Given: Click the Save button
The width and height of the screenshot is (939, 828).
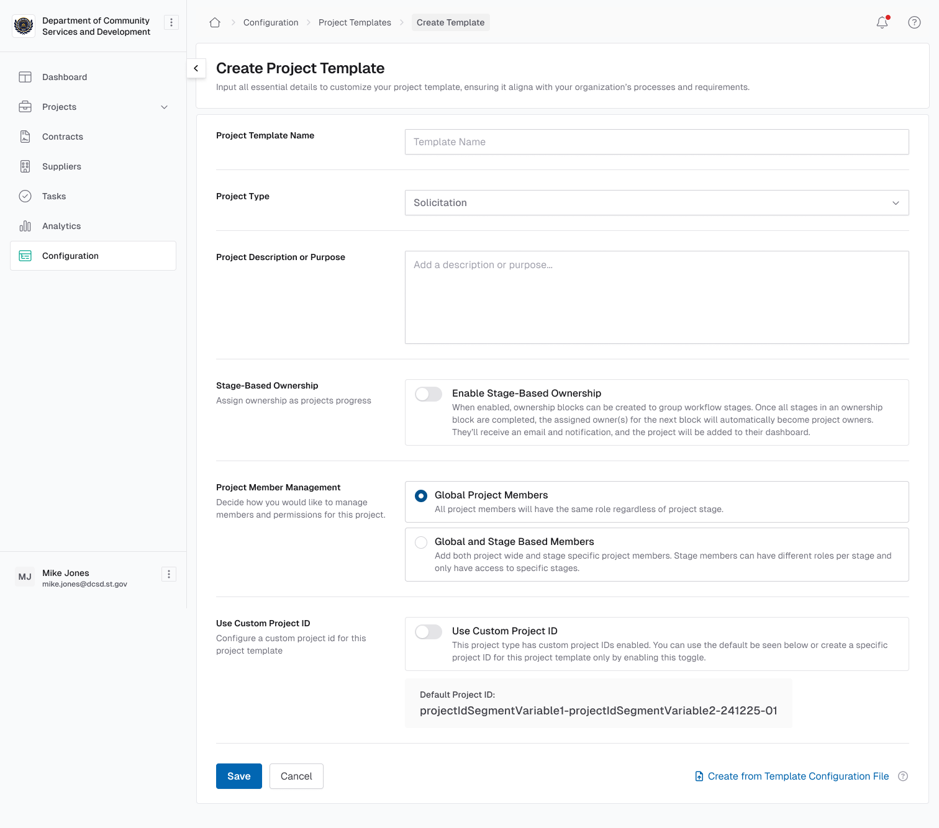Looking at the screenshot, I should pos(239,776).
